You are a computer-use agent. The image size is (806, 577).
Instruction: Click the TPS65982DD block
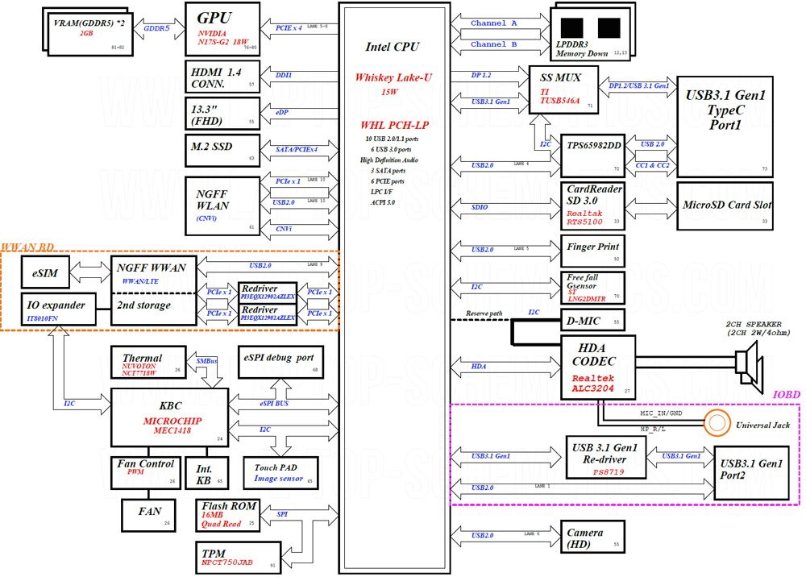pyautogui.click(x=592, y=156)
